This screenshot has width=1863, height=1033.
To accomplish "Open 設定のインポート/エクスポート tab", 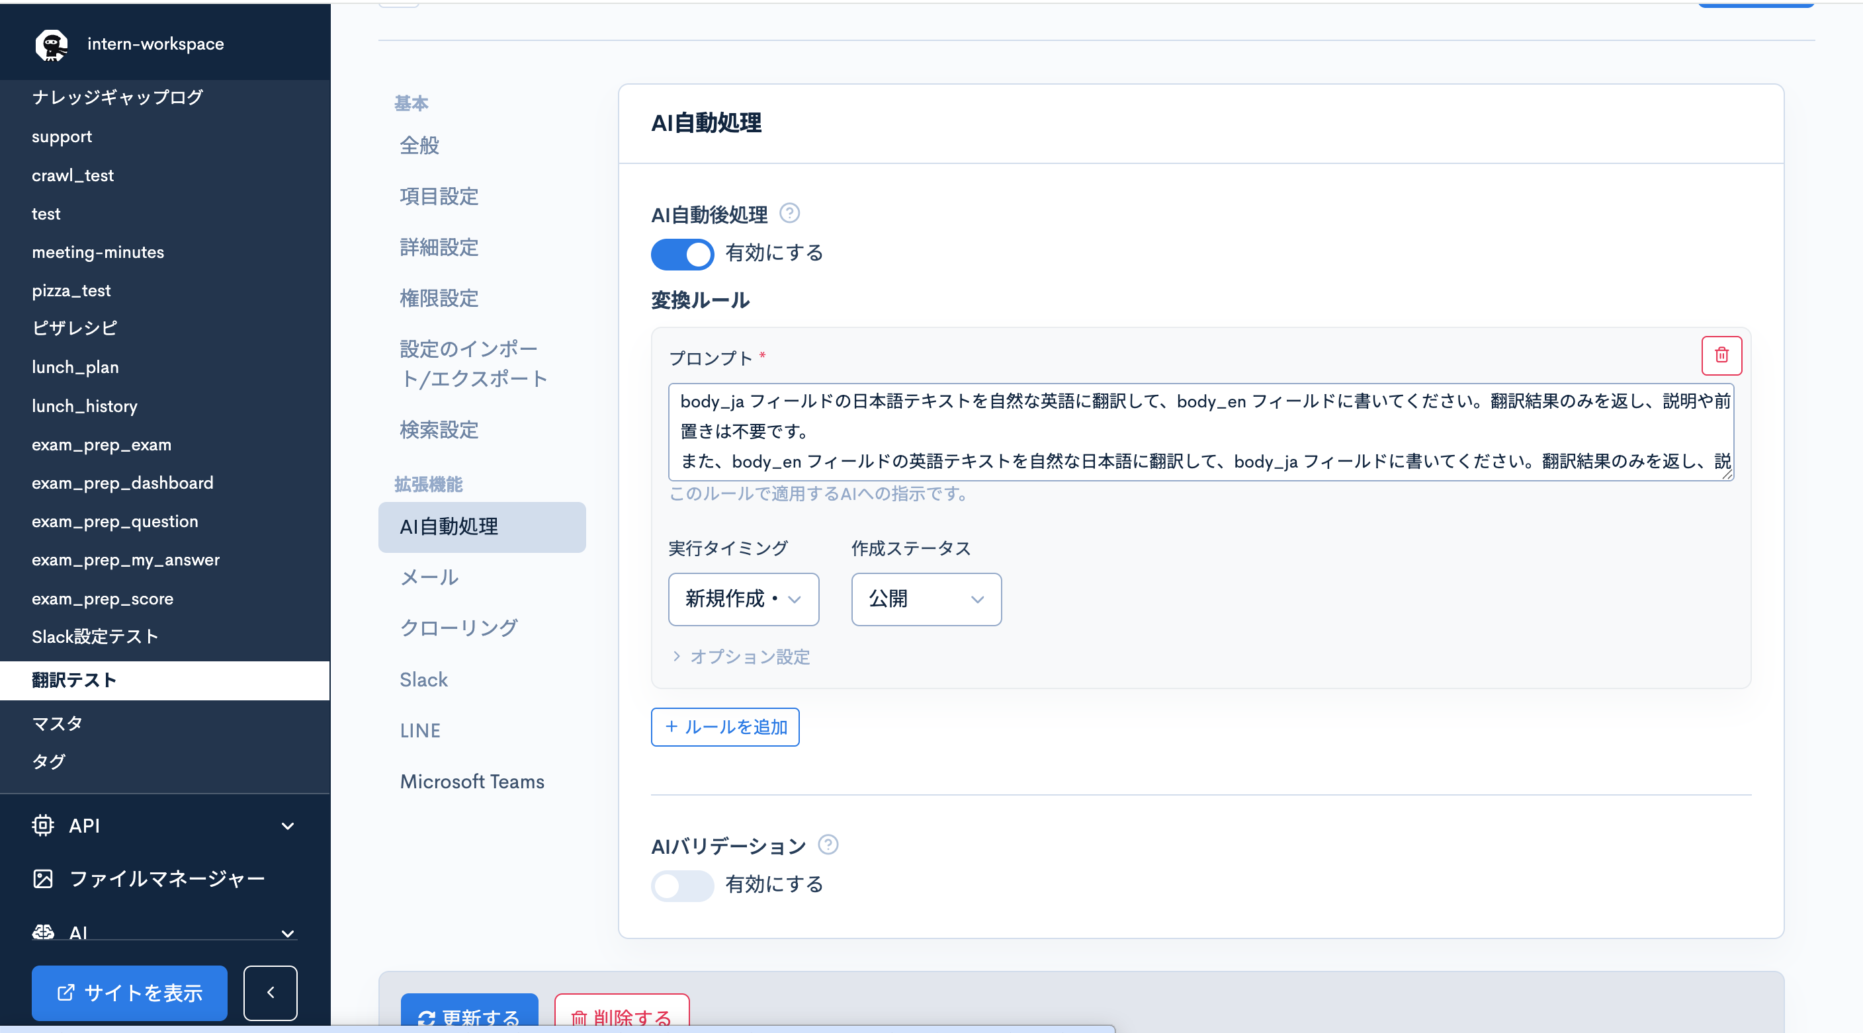I will pyautogui.click(x=474, y=364).
